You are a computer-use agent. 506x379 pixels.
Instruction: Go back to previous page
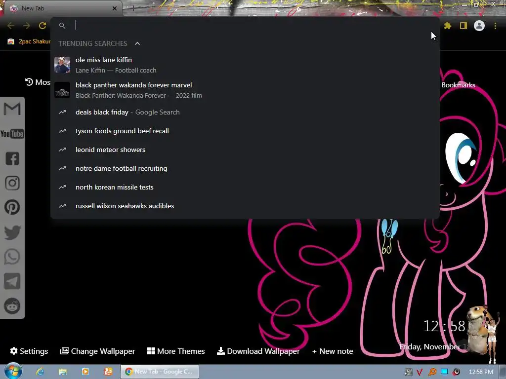click(x=11, y=26)
